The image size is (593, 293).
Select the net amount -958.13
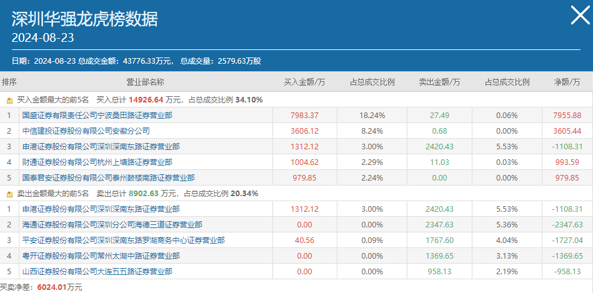[567, 272]
